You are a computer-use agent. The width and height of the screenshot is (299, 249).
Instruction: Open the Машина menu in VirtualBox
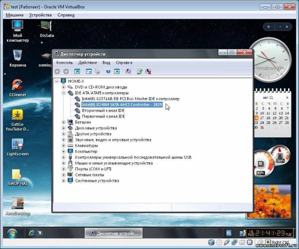pyautogui.click(x=14, y=15)
